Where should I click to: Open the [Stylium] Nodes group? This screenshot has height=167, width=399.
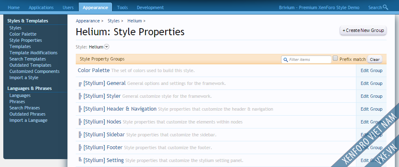(102, 122)
